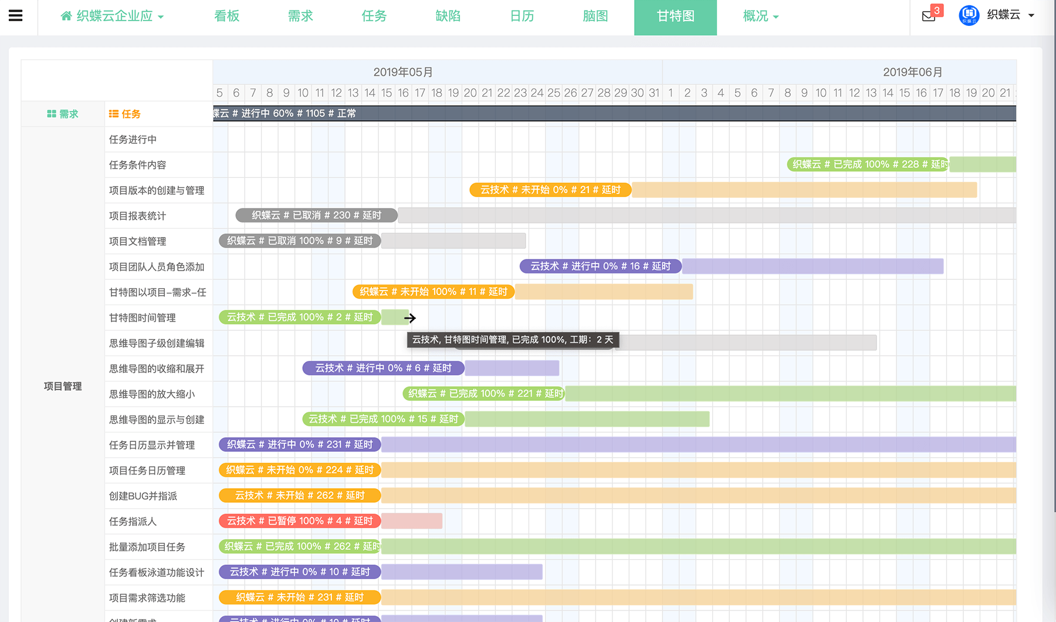Switch to the 日历 tab
This screenshot has height=622, width=1056.
tap(522, 16)
